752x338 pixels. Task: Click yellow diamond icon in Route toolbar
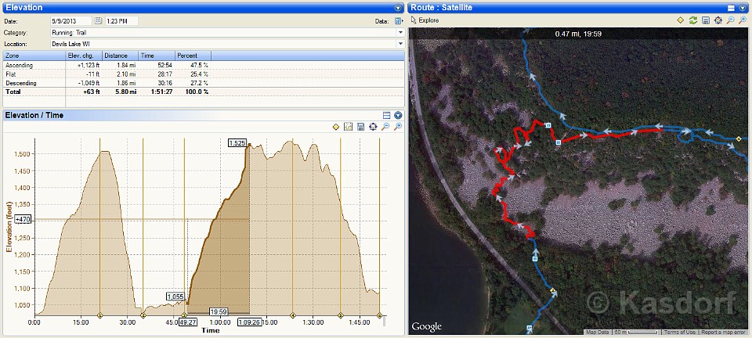pyautogui.click(x=681, y=20)
